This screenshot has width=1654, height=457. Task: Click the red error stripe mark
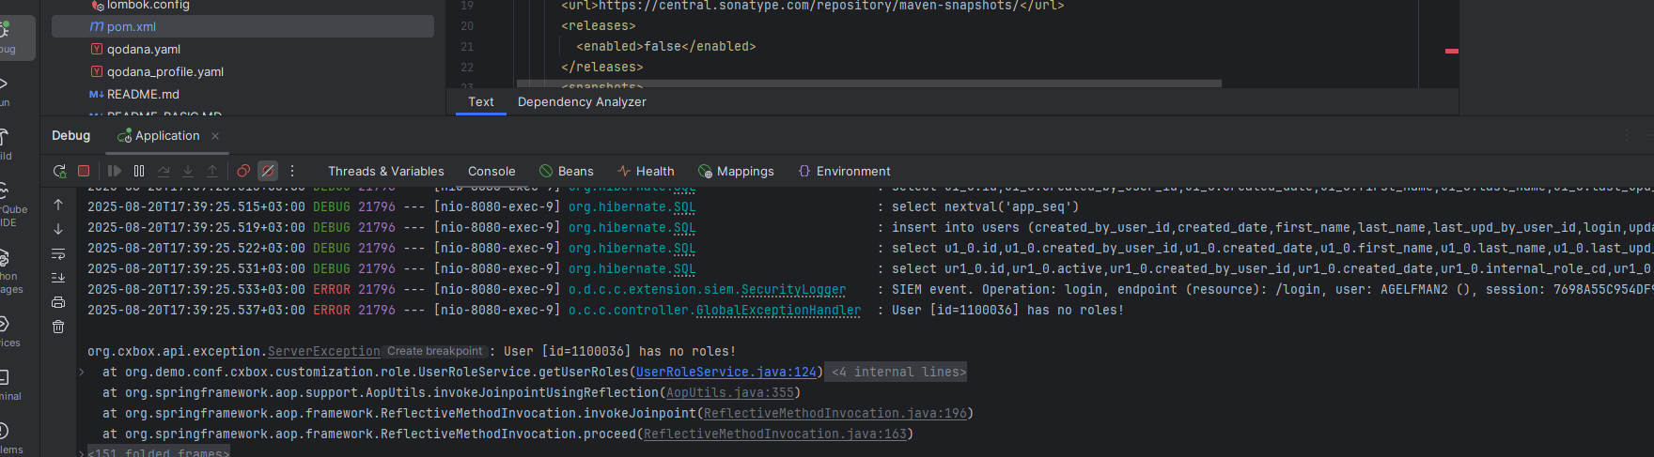pyautogui.click(x=1451, y=51)
